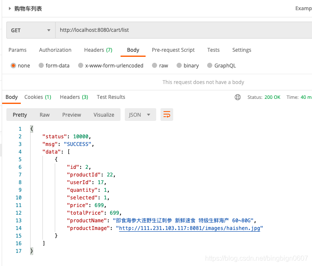Open the Authorization tab

pyautogui.click(x=55, y=50)
